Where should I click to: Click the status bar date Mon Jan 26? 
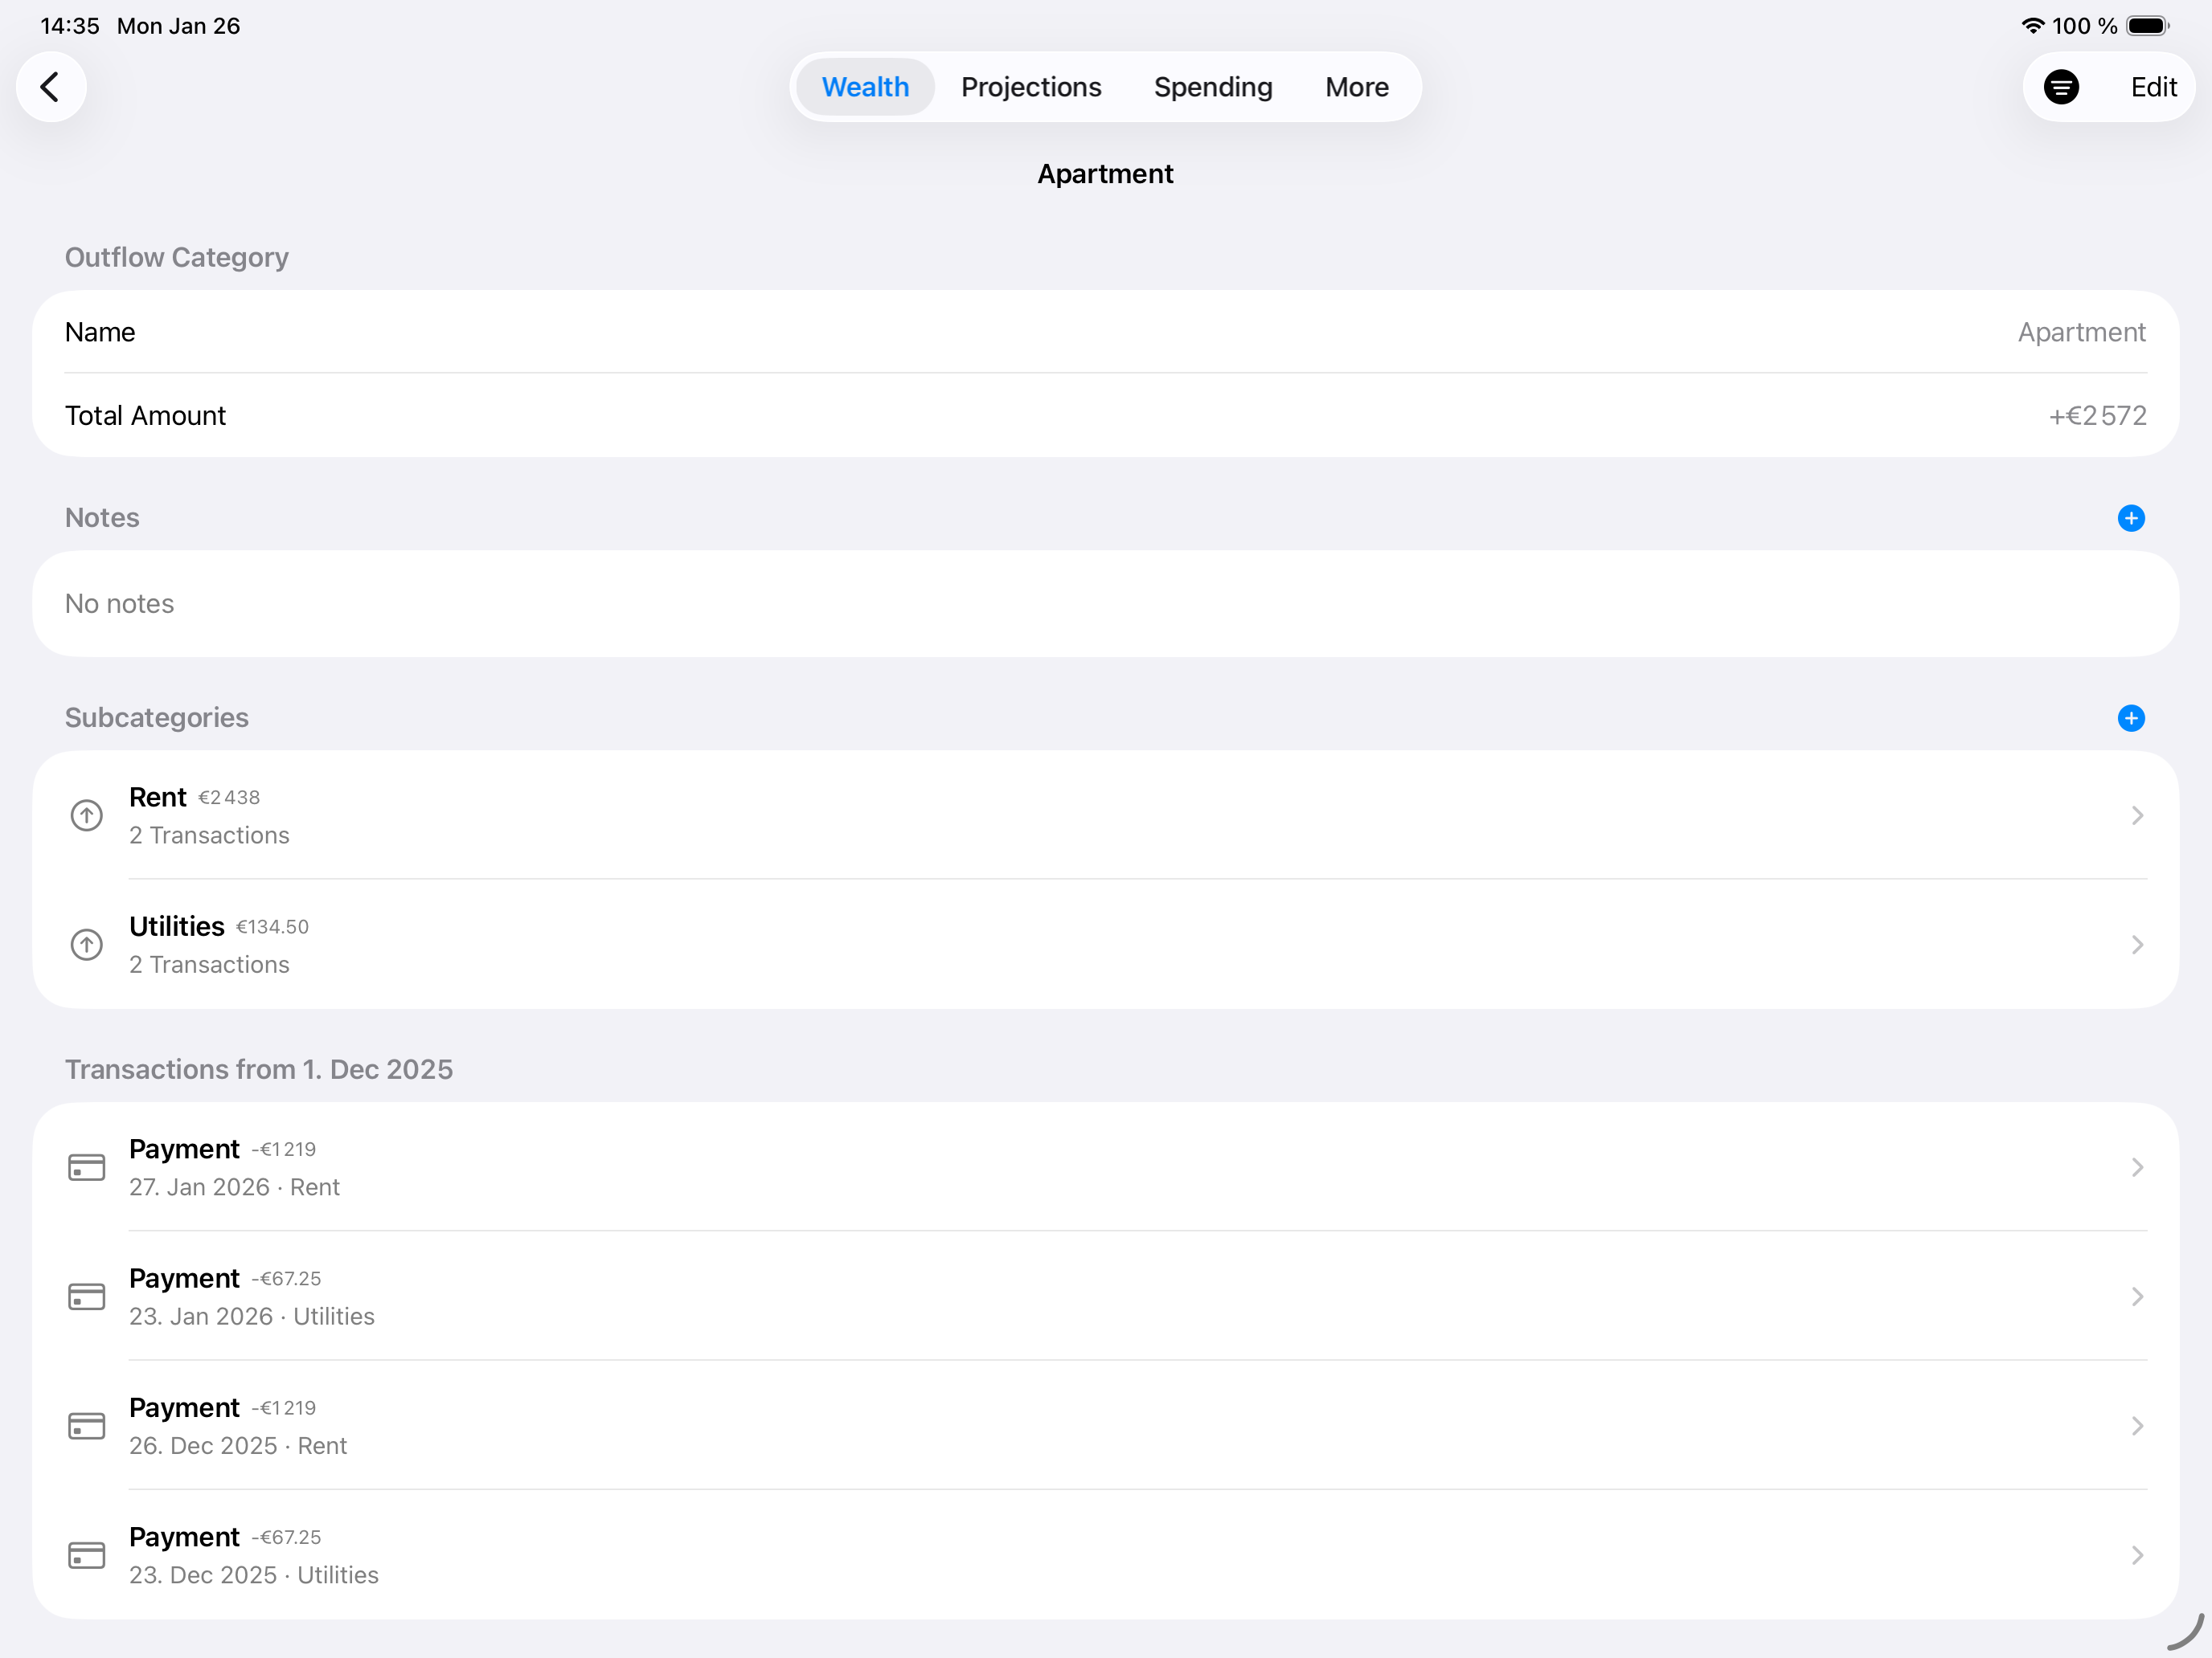pyautogui.click(x=179, y=26)
